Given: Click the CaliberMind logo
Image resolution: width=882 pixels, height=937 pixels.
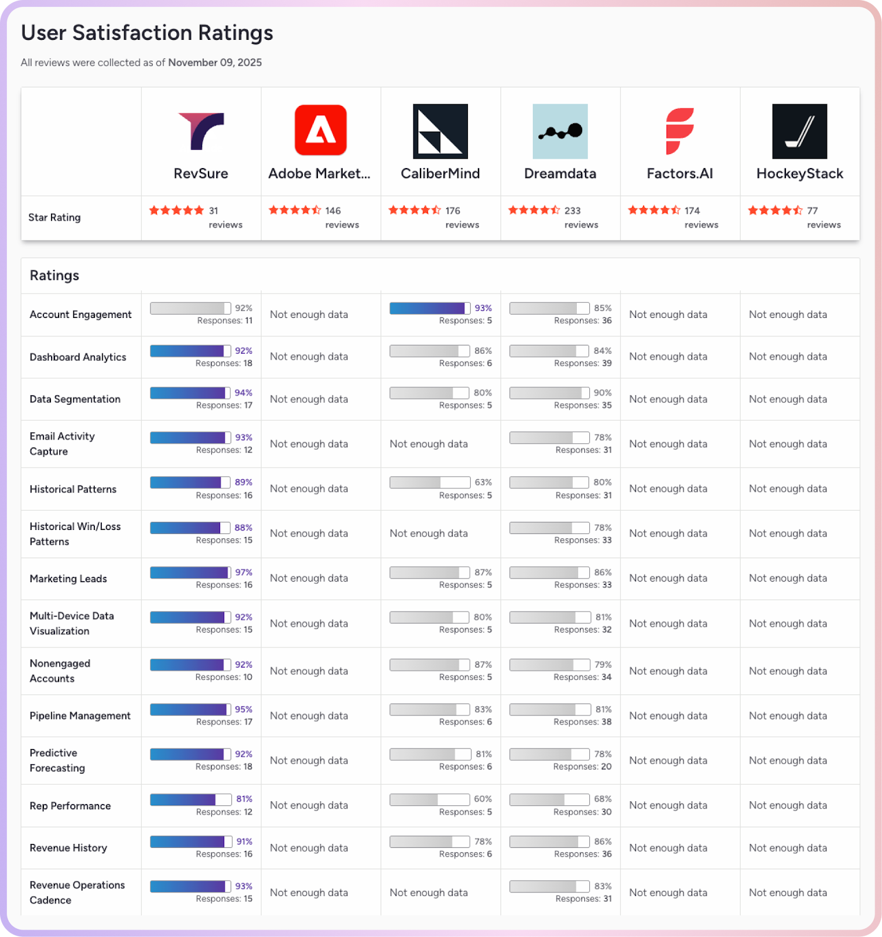Looking at the screenshot, I should pos(440,131).
